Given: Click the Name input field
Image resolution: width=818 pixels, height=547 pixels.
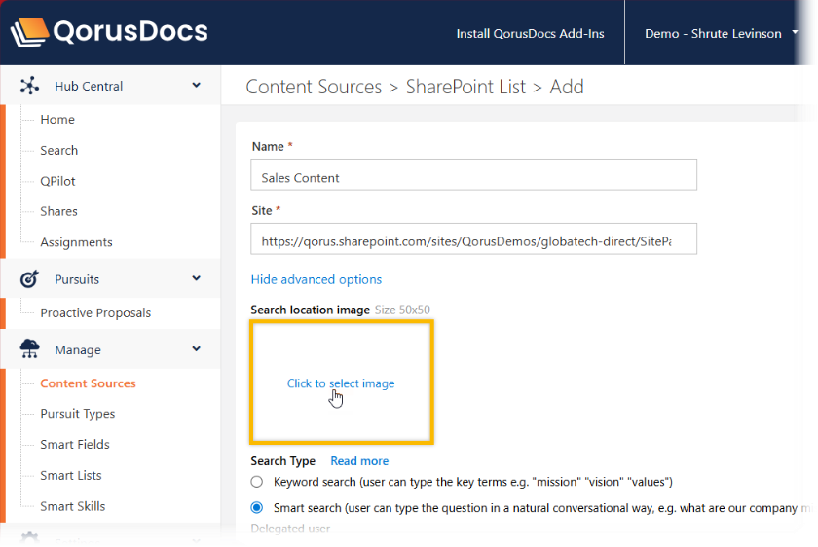Looking at the screenshot, I should pyautogui.click(x=474, y=178).
